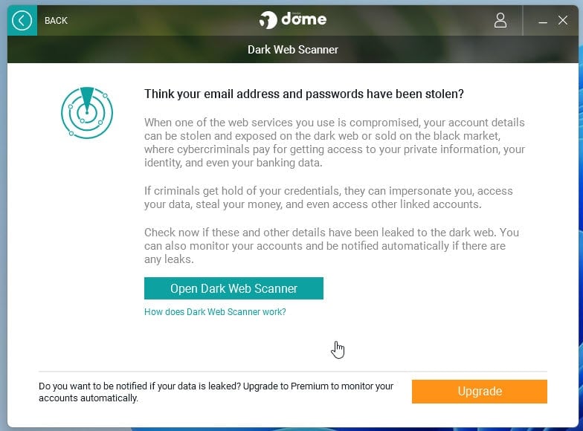Click the paragraph starting with Check now

point(332,245)
